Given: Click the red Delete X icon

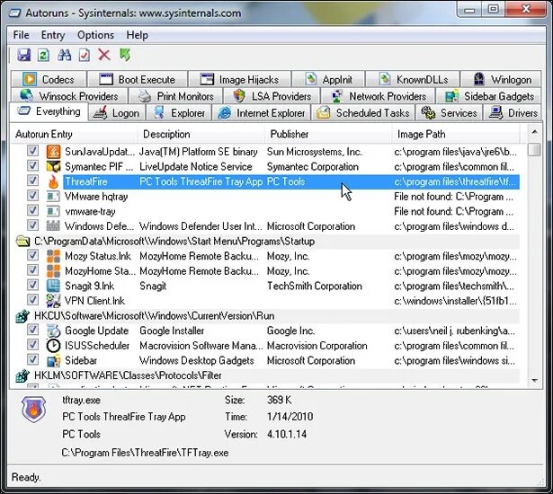Looking at the screenshot, I should (x=104, y=55).
